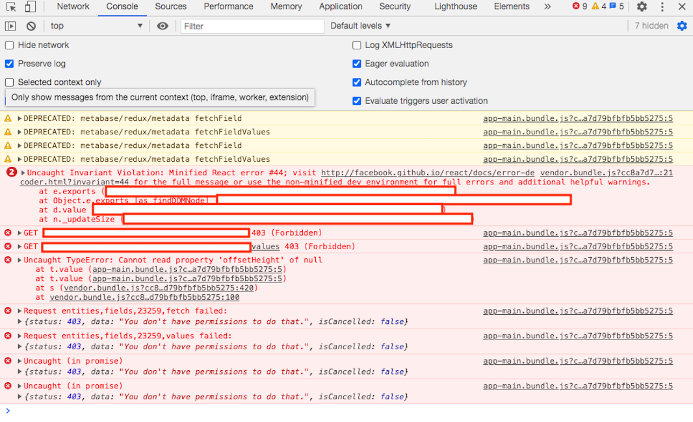Open DevTools settings gear icon
Screen dimensions: 693x422
(x=642, y=6)
